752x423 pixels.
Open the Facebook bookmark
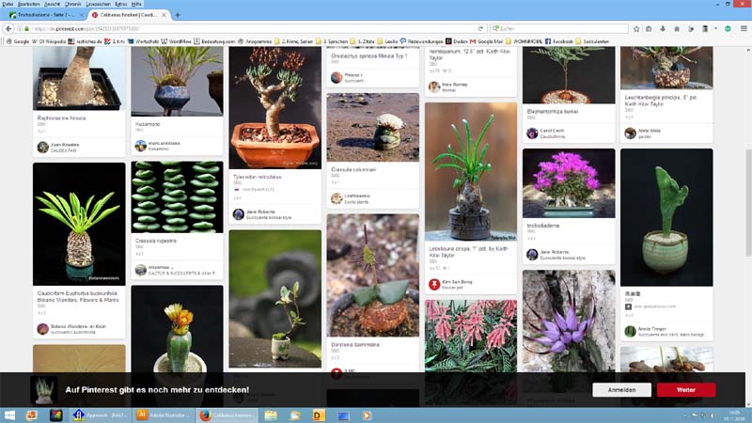pos(561,41)
